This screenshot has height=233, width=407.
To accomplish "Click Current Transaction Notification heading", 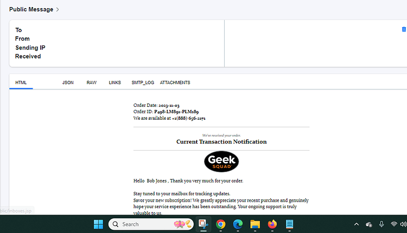I will click(221, 142).
